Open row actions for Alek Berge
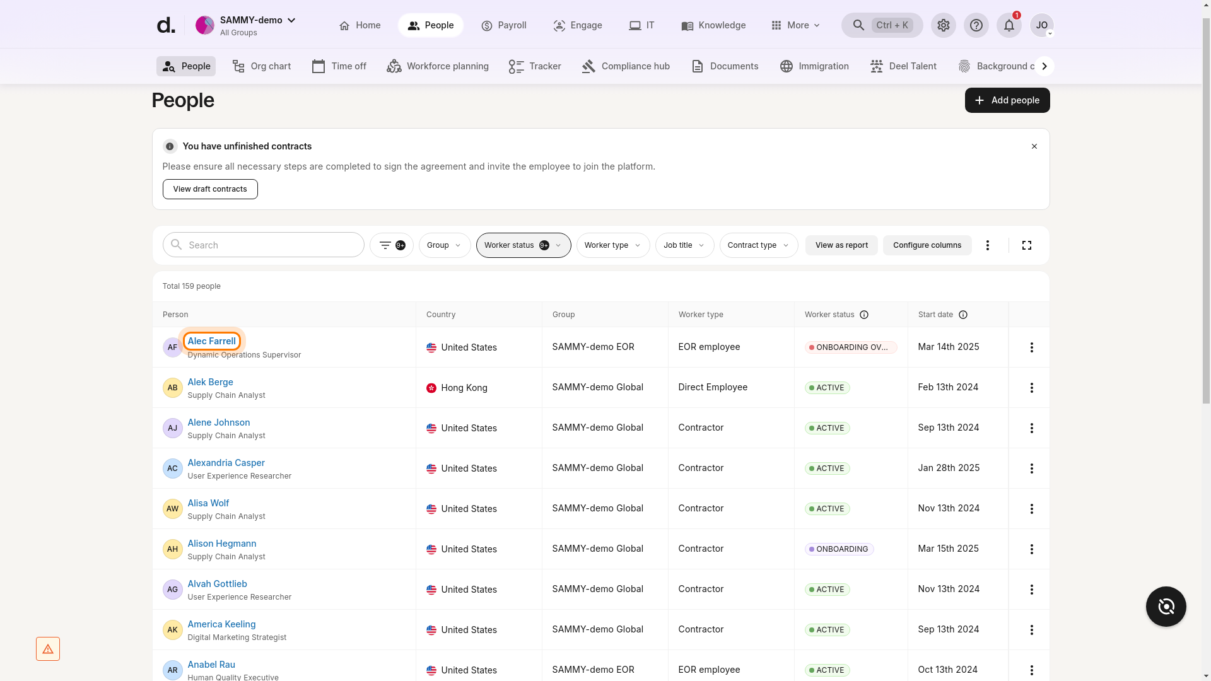Screen dimensions: 1211x681 pyautogui.click(x=1032, y=388)
